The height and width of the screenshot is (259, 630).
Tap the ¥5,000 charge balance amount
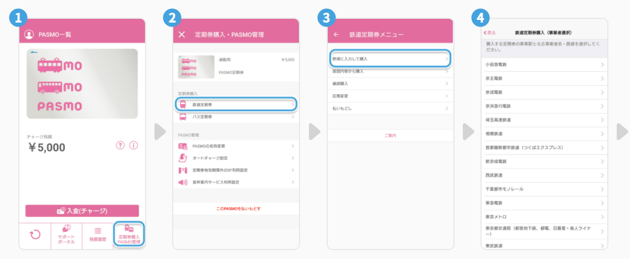coord(47,148)
